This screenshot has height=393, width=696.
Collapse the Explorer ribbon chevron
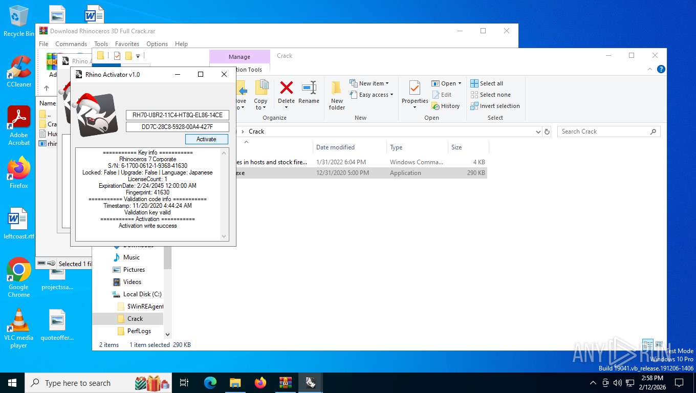(x=650, y=69)
